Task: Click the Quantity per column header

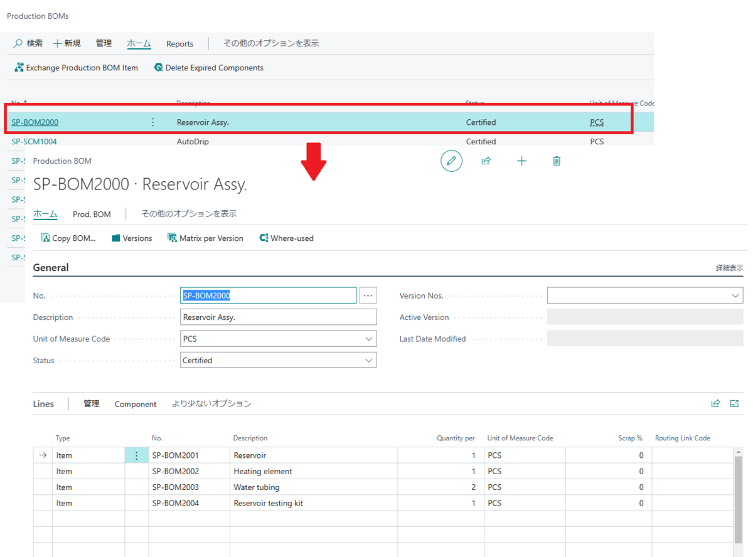Action: (456, 438)
